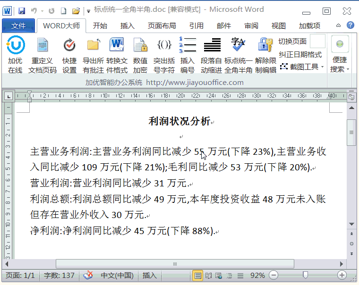The width and height of the screenshot is (359, 285).
Task: Click the horizontal scrollbar right arrow
Action: (342, 264)
